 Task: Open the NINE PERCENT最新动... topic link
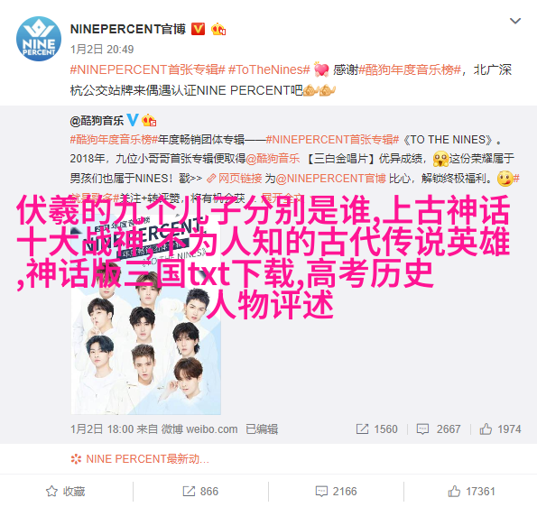pos(140,459)
